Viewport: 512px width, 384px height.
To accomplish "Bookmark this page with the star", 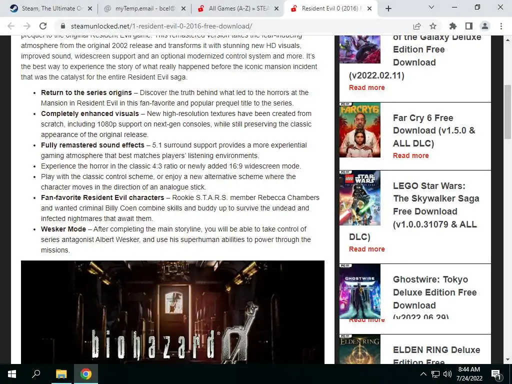I will 433,26.
